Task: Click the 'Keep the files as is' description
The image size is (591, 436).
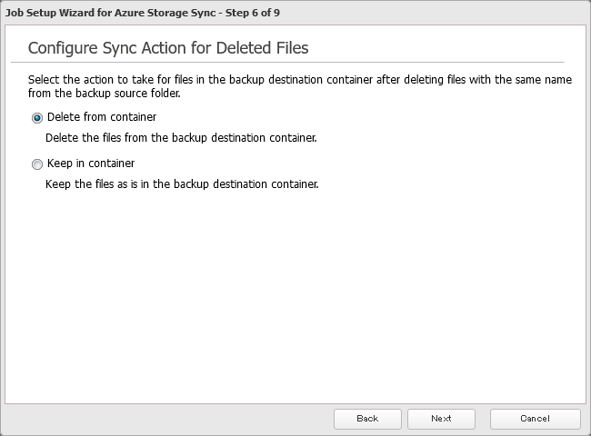Action: tap(181, 184)
